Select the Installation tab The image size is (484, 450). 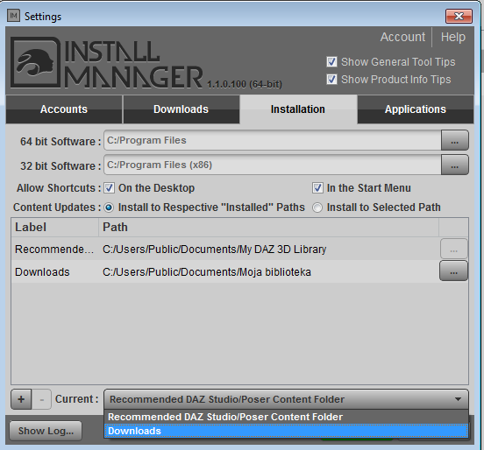coord(298,109)
